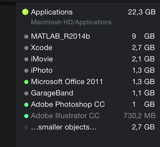Click the 2,7 GB size of smaller objects
The height and width of the screenshot is (147, 160).
pyautogui.click(x=143, y=127)
